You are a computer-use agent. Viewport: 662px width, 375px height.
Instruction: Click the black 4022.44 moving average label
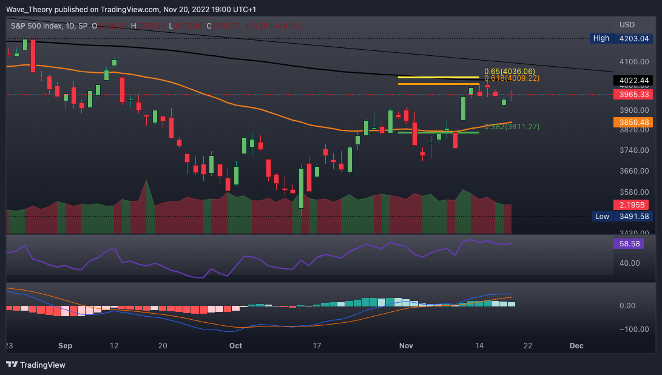(x=633, y=80)
